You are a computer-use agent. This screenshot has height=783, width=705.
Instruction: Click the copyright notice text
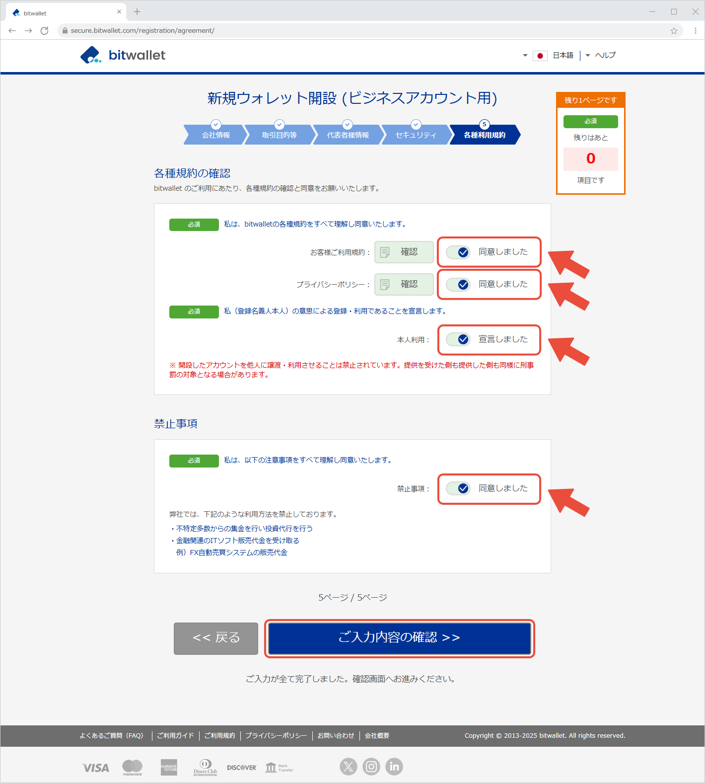[x=545, y=736]
